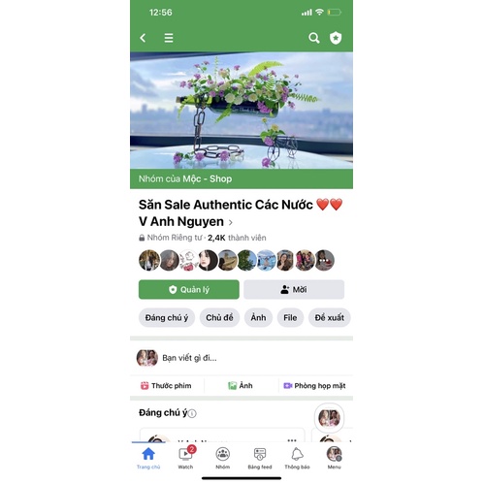Tap the search magnifier icon
This screenshot has width=484, height=484.
313,38
